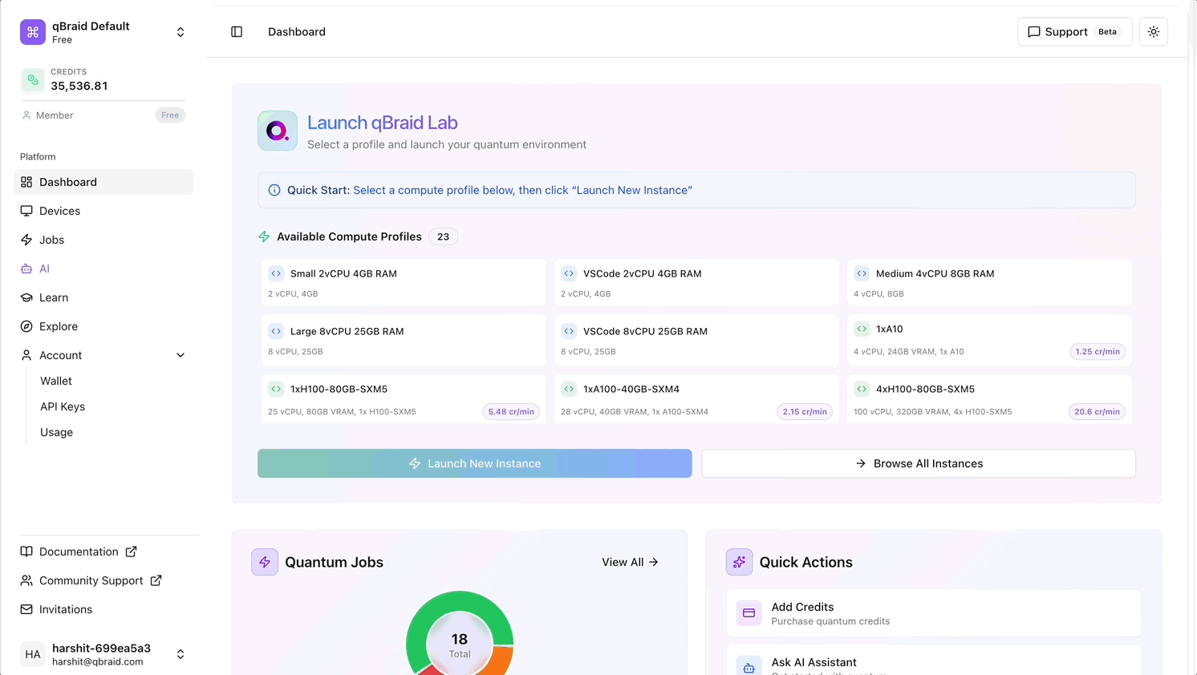Click the Quantum Jobs lightning icon

coord(265,562)
